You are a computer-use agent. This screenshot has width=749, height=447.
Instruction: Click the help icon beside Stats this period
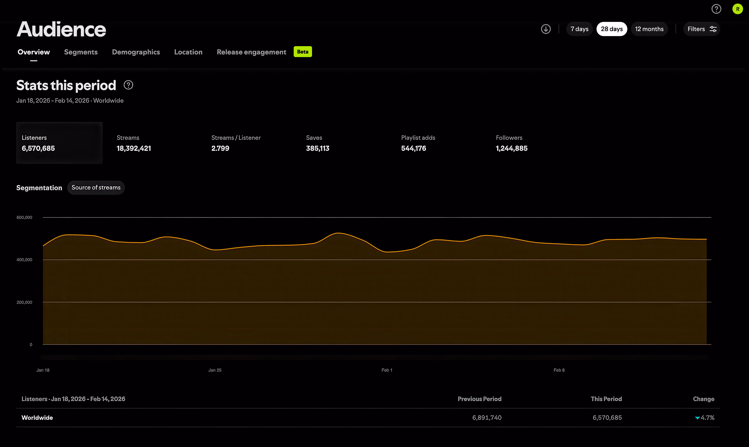(x=128, y=85)
